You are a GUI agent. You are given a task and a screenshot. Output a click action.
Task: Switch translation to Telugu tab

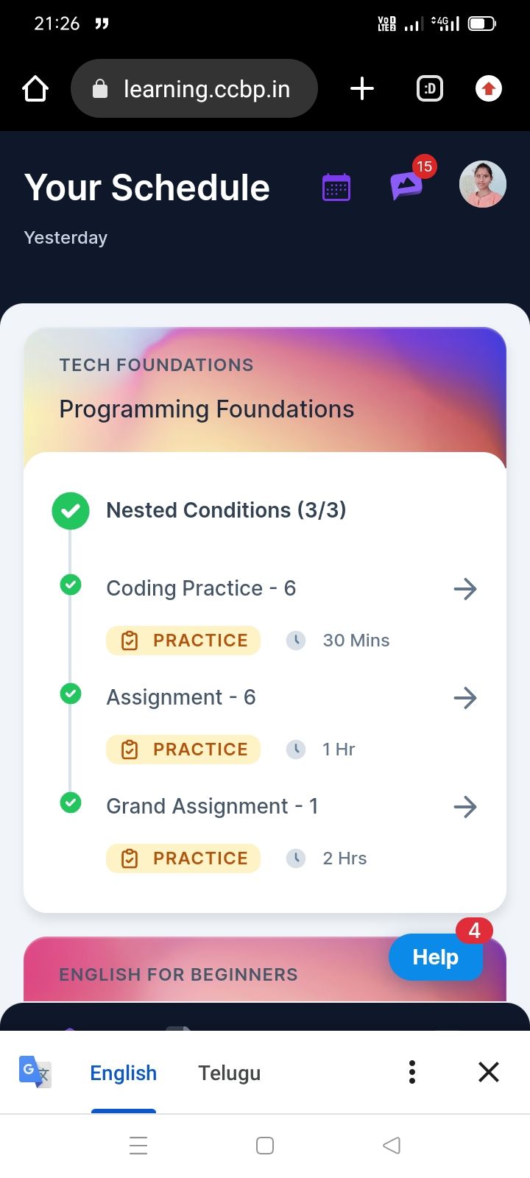(229, 1073)
